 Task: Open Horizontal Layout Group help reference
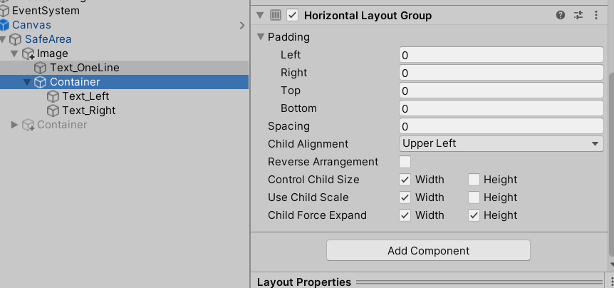561,15
